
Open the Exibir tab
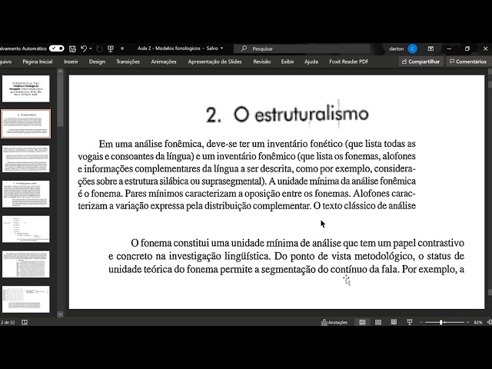pos(288,61)
